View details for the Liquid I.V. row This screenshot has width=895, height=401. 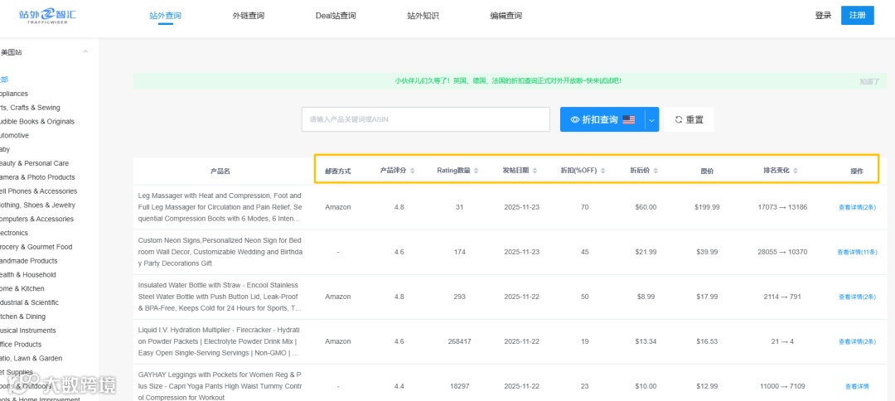click(857, 341)
